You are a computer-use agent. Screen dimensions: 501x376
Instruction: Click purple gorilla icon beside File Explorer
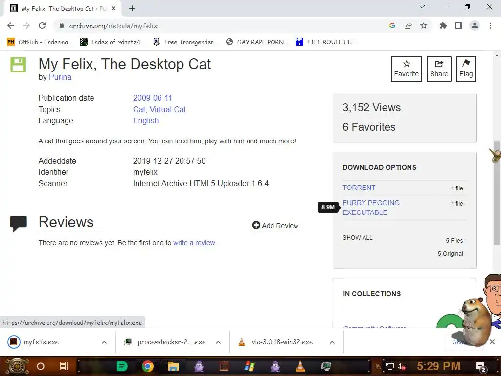click(199, 366)
